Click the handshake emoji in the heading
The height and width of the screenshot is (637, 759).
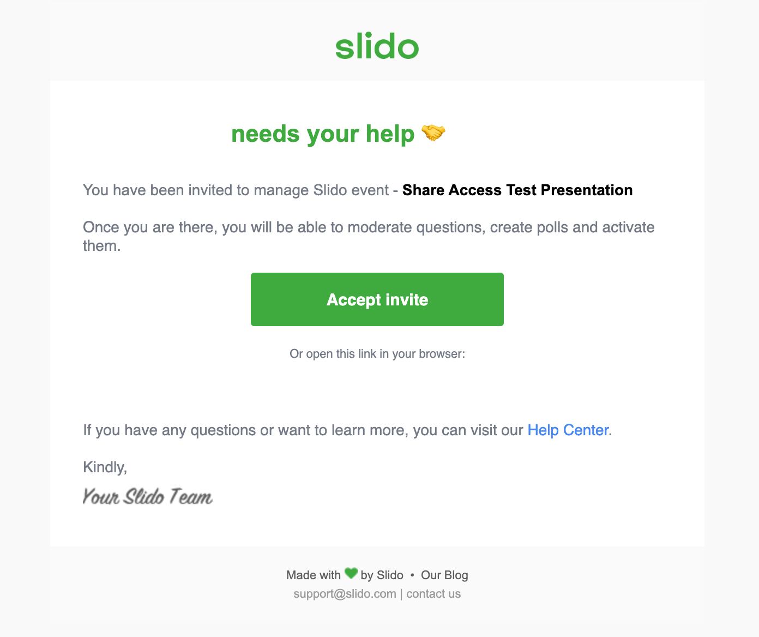[x=433, y=133]
